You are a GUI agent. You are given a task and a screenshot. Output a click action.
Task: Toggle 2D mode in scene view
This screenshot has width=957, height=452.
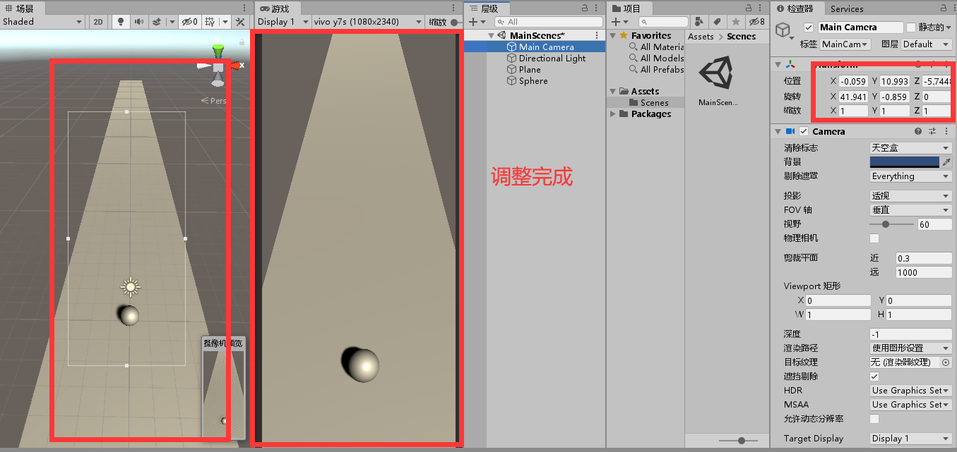[x=98, y=22]
